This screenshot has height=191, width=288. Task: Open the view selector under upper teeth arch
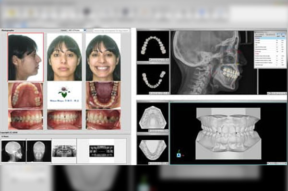[x=159, y=59]
